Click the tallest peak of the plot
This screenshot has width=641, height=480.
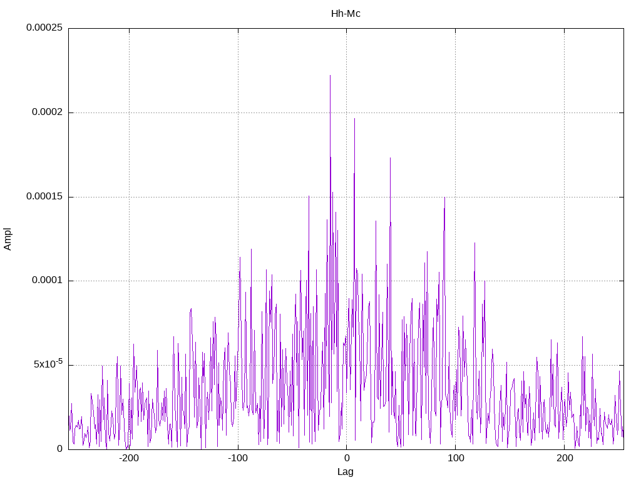[x=330, y=76]
